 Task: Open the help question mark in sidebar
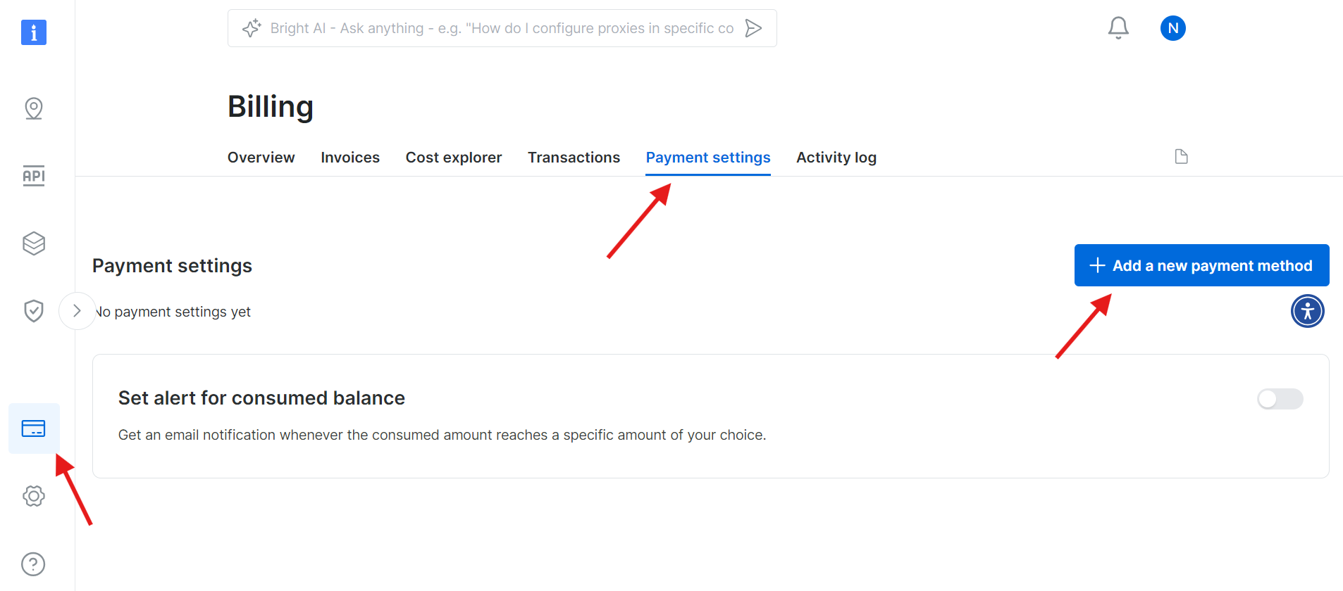pyautogui.click(x=33, y=564)
